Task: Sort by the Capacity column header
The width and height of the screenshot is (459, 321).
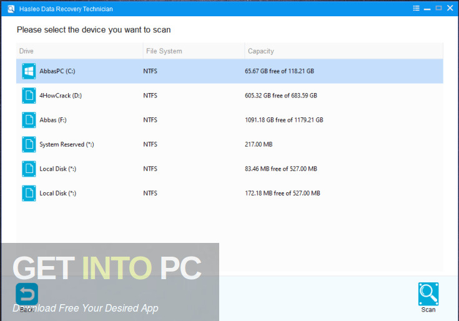Action: [x=343, y=51]
